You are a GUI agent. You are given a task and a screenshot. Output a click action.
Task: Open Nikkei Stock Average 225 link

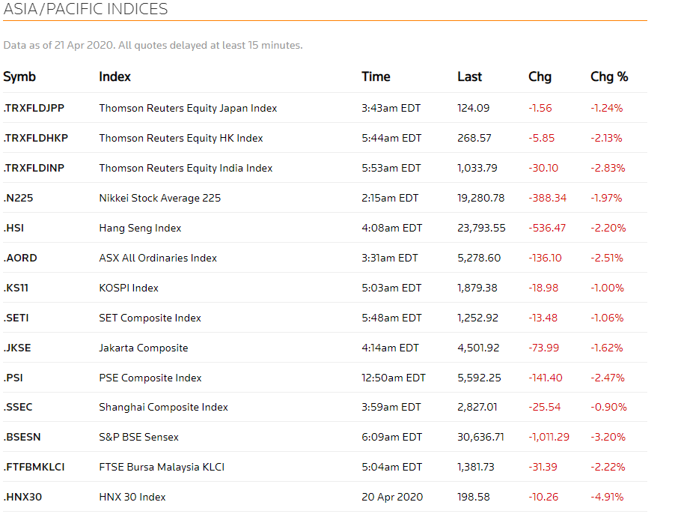coord(159,198)
